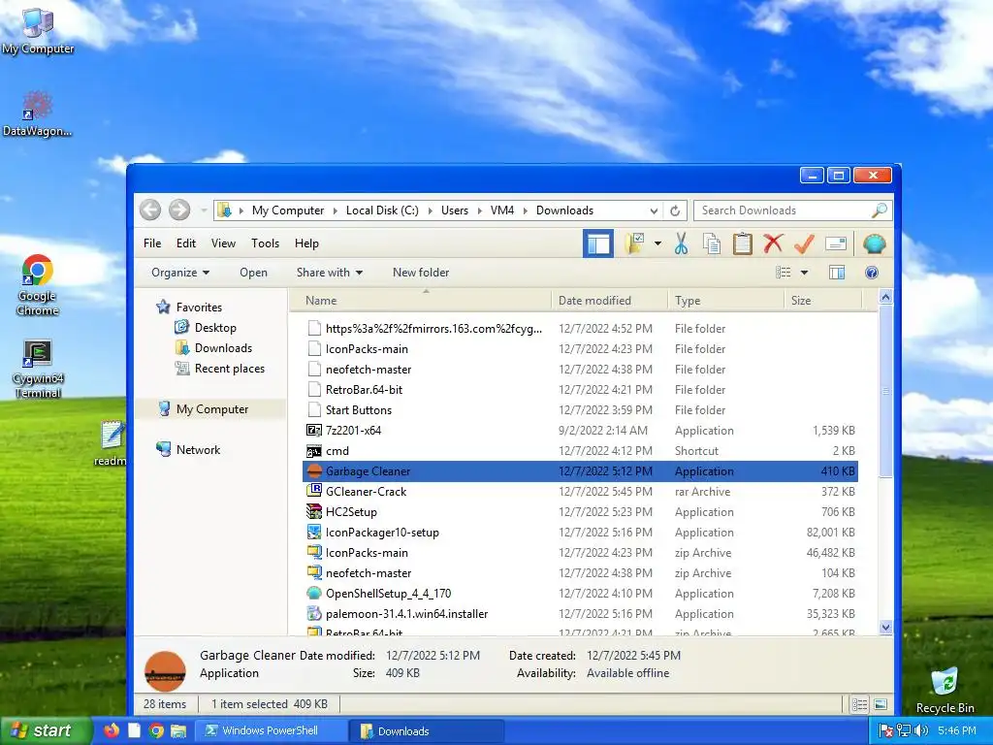Open the file explorer taskbar quick launch icon
This screenshot has width=993, height=745.
(x=178, y=730)
